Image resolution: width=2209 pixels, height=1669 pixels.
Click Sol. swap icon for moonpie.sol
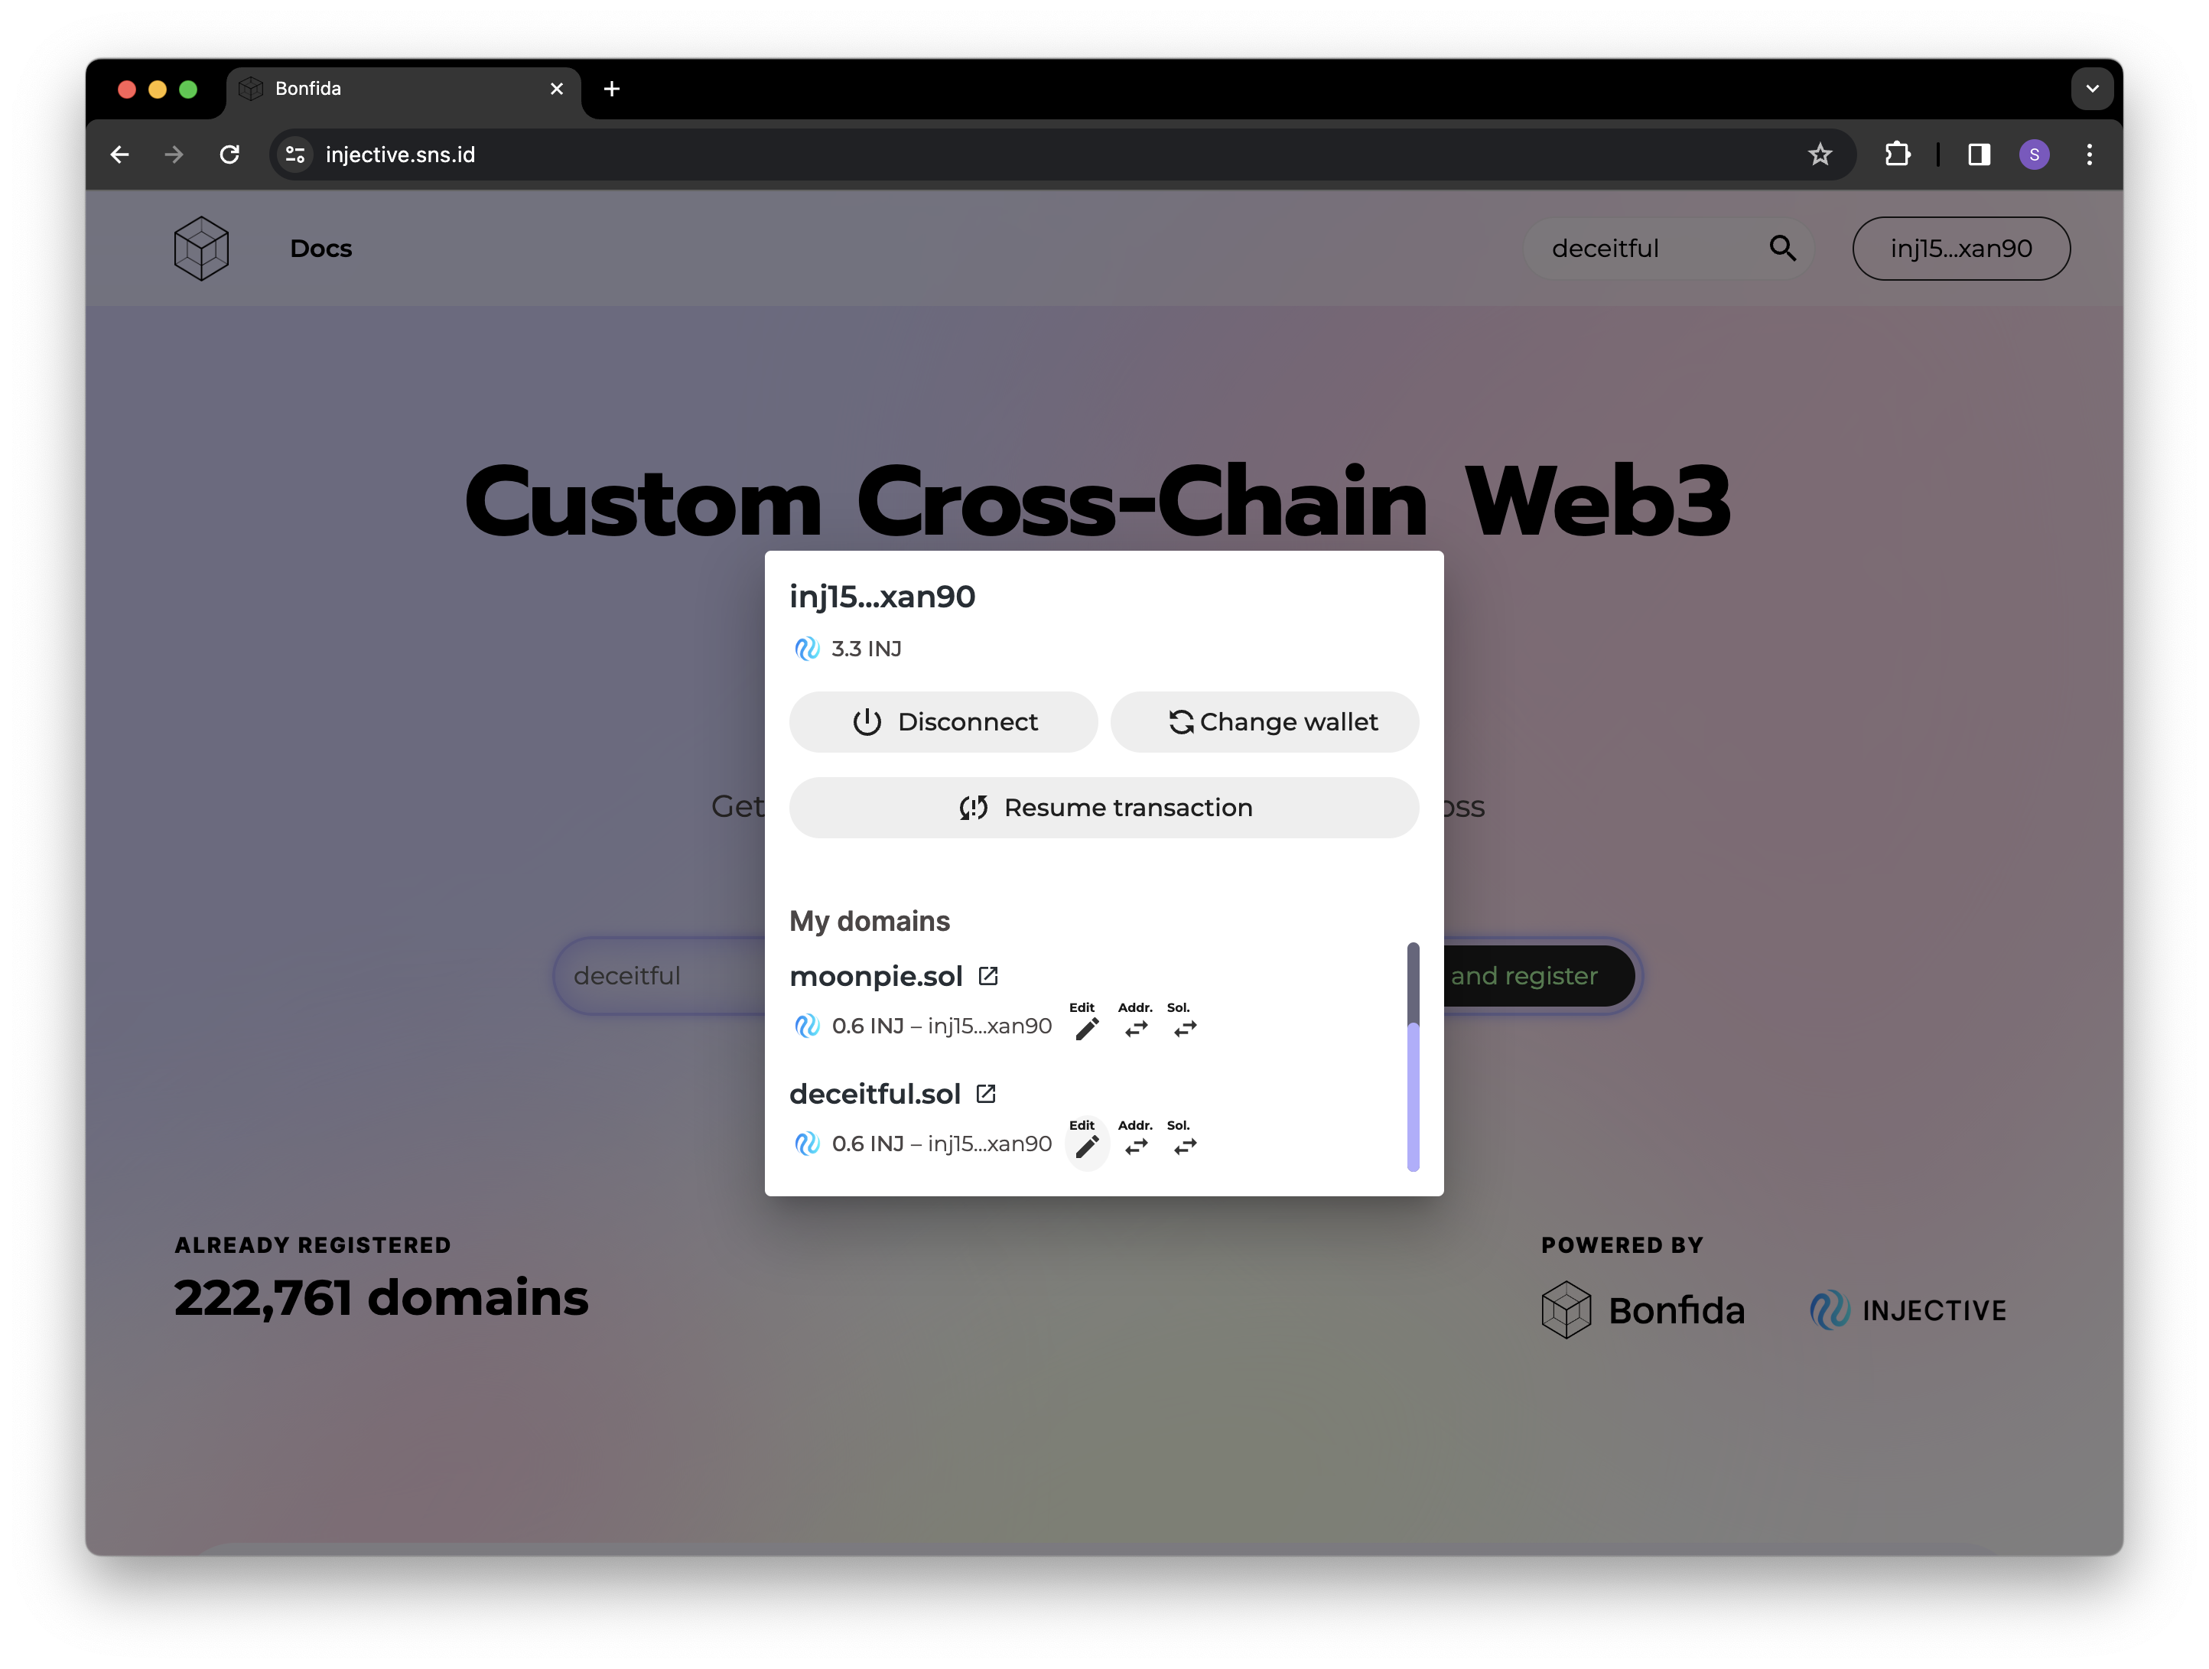tap(1184, 1029)
